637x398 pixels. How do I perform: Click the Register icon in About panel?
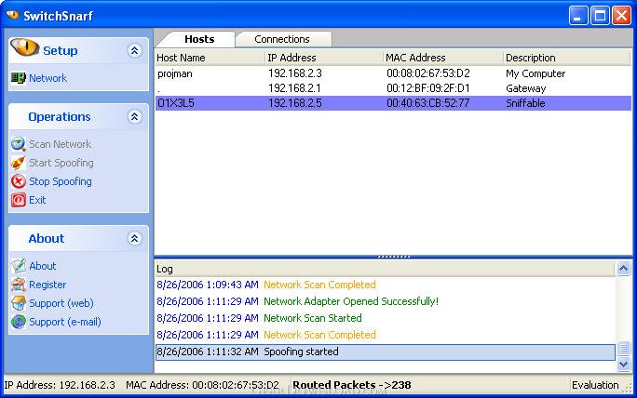click(18, 285)
